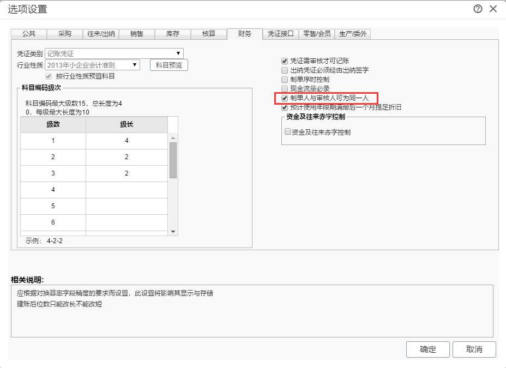Go to the 生产/委外 tab
Viewport: 506px width, 368px height.
tap(353, 34)
